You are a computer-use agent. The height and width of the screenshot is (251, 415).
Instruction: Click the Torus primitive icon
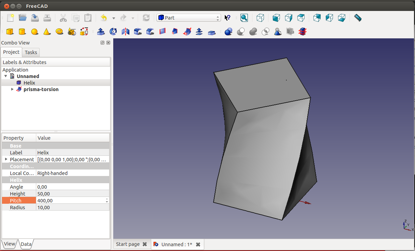click(59, 32)
